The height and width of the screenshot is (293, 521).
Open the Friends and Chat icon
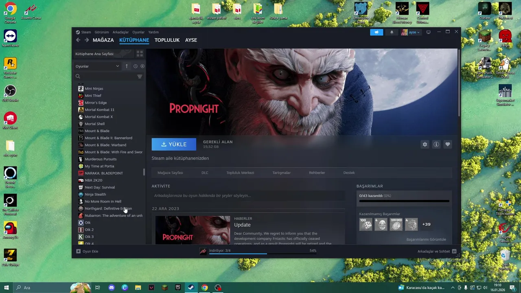[454, 251]
